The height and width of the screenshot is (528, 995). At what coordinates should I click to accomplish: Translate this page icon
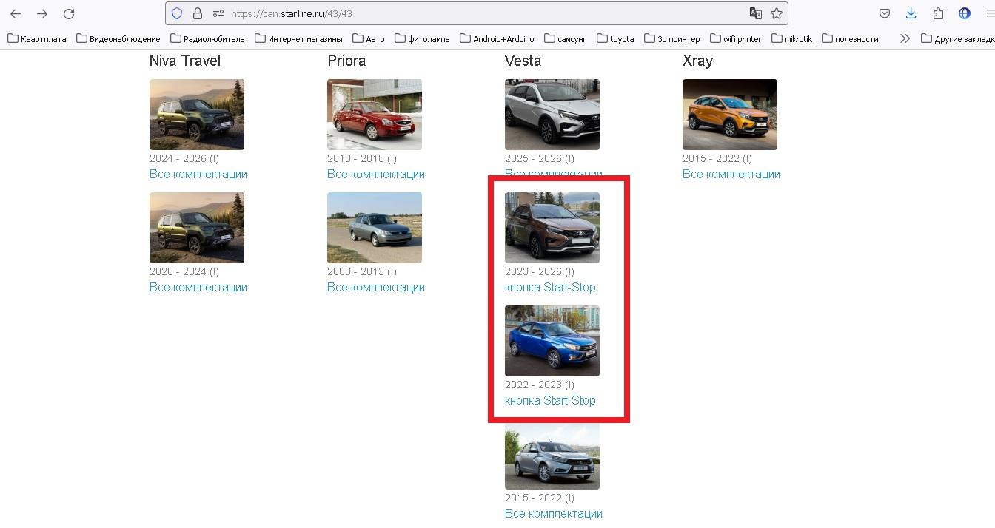755,13
